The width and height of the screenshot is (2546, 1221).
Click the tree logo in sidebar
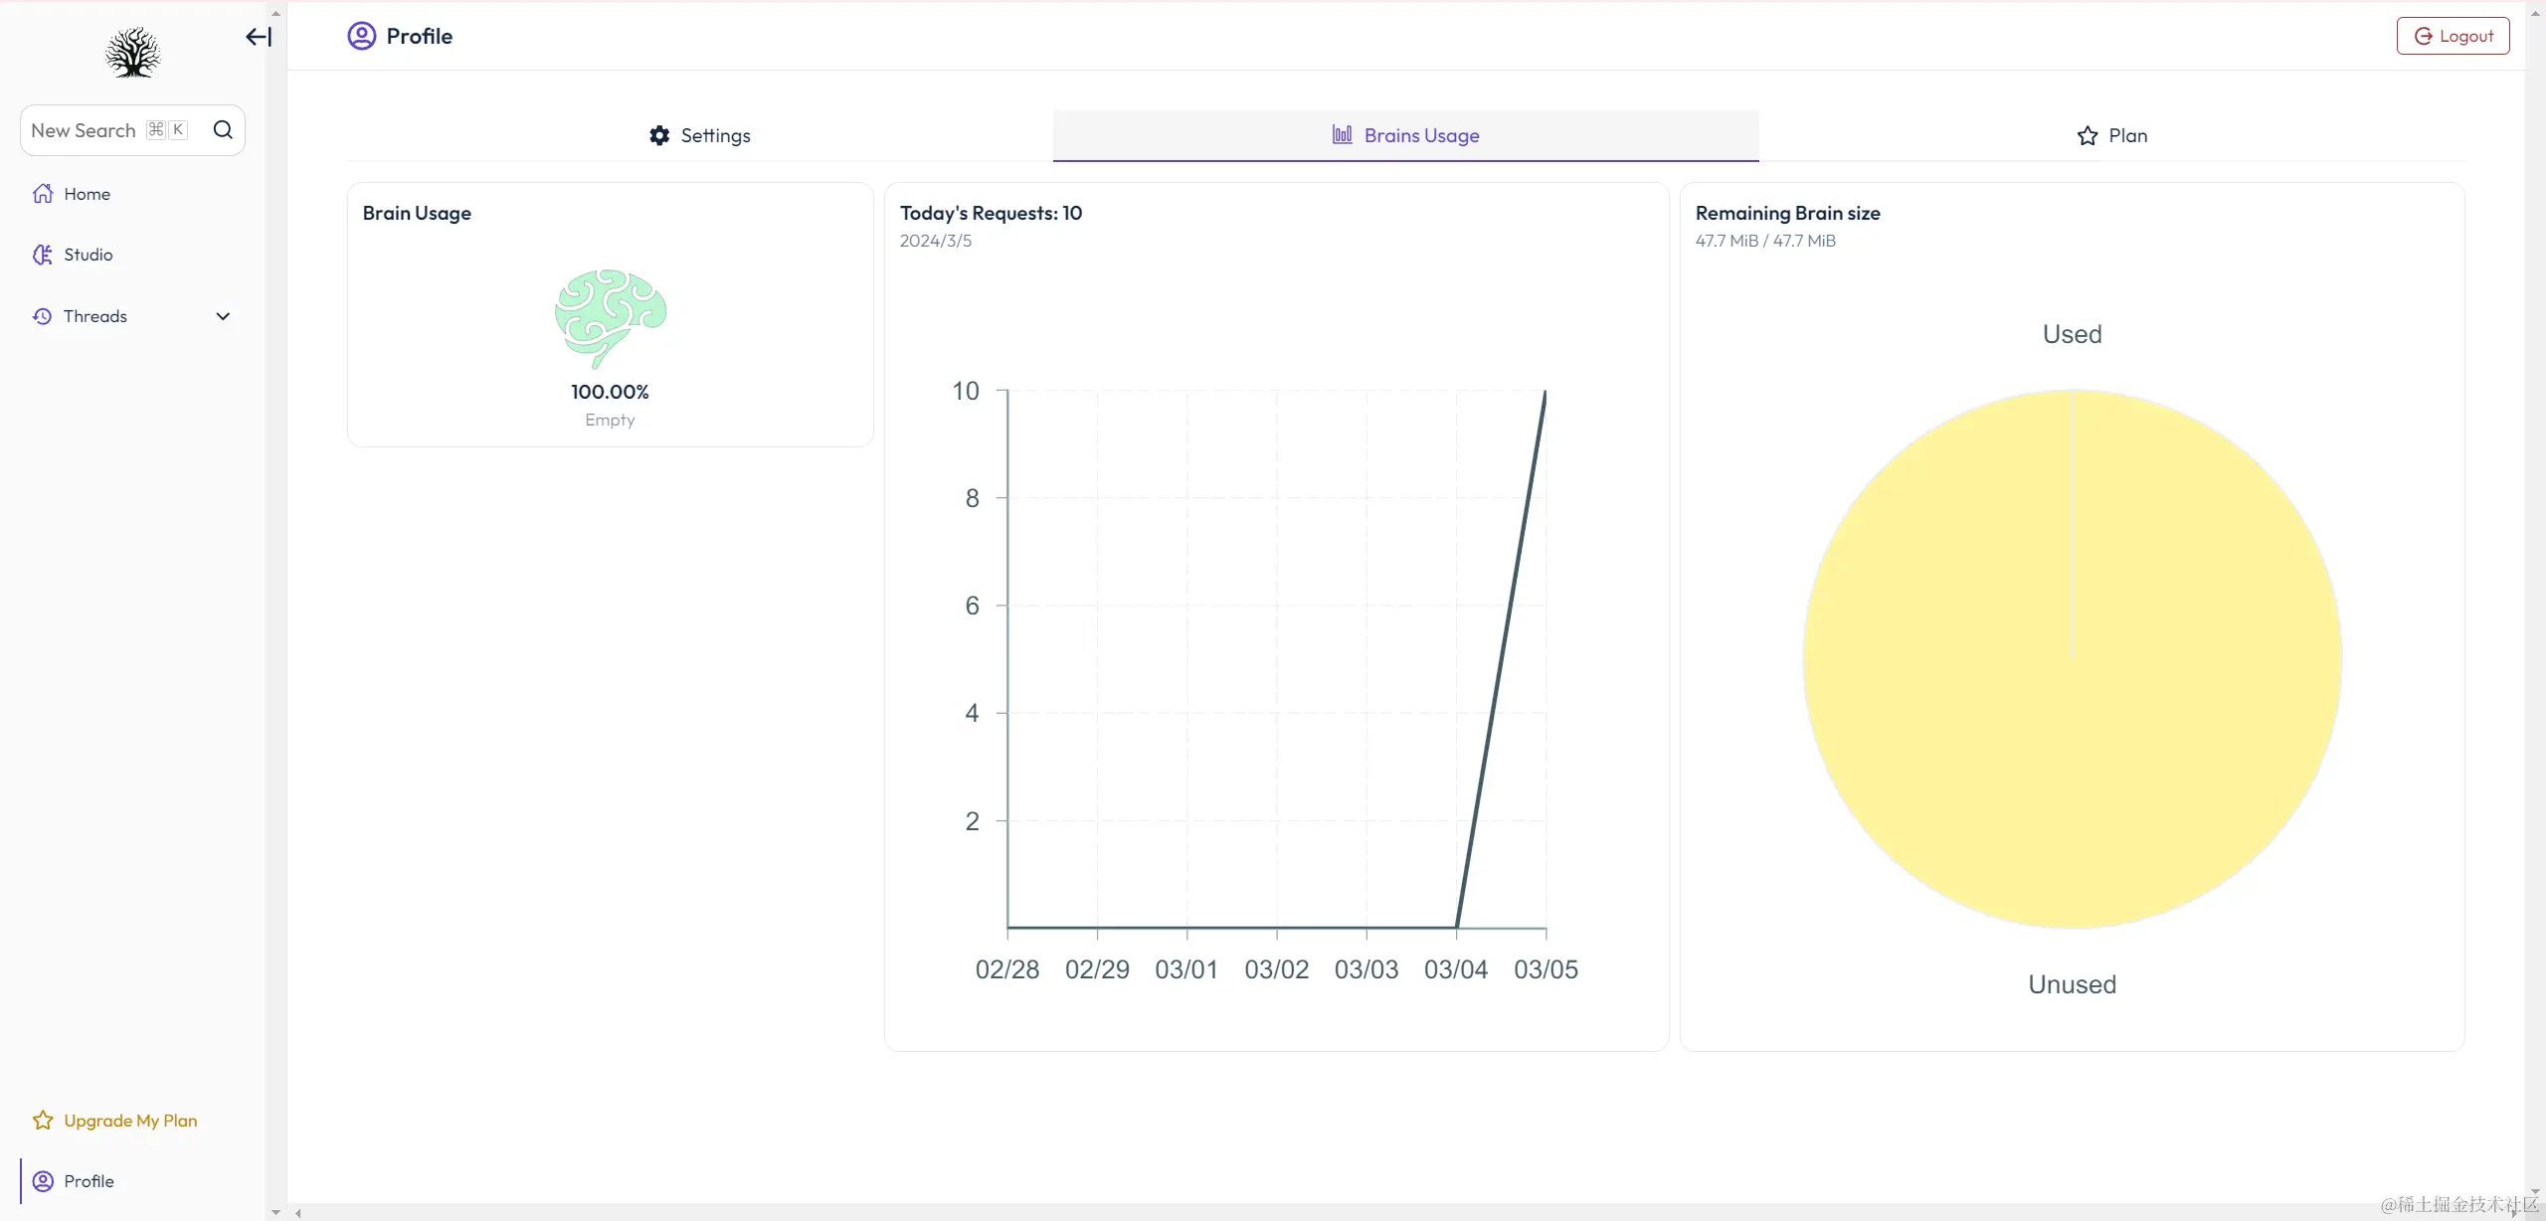132,52
